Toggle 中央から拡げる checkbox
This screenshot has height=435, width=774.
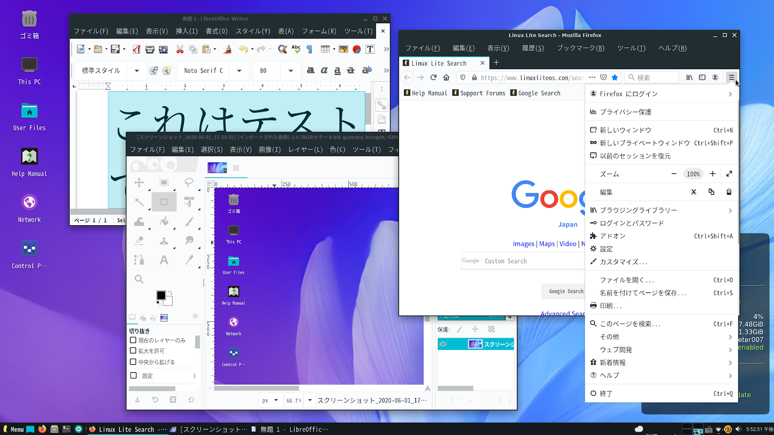[x=133, y=362]
